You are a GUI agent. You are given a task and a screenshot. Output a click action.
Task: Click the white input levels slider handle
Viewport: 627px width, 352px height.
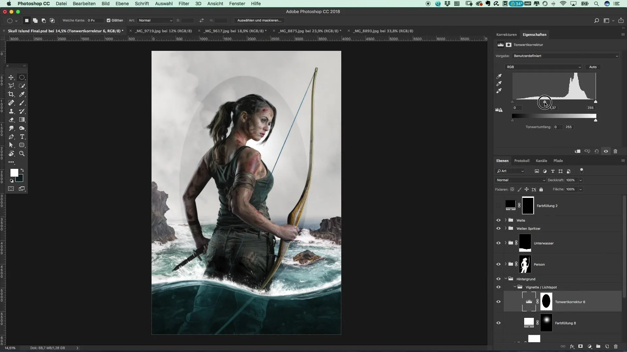tap(596, 102)
